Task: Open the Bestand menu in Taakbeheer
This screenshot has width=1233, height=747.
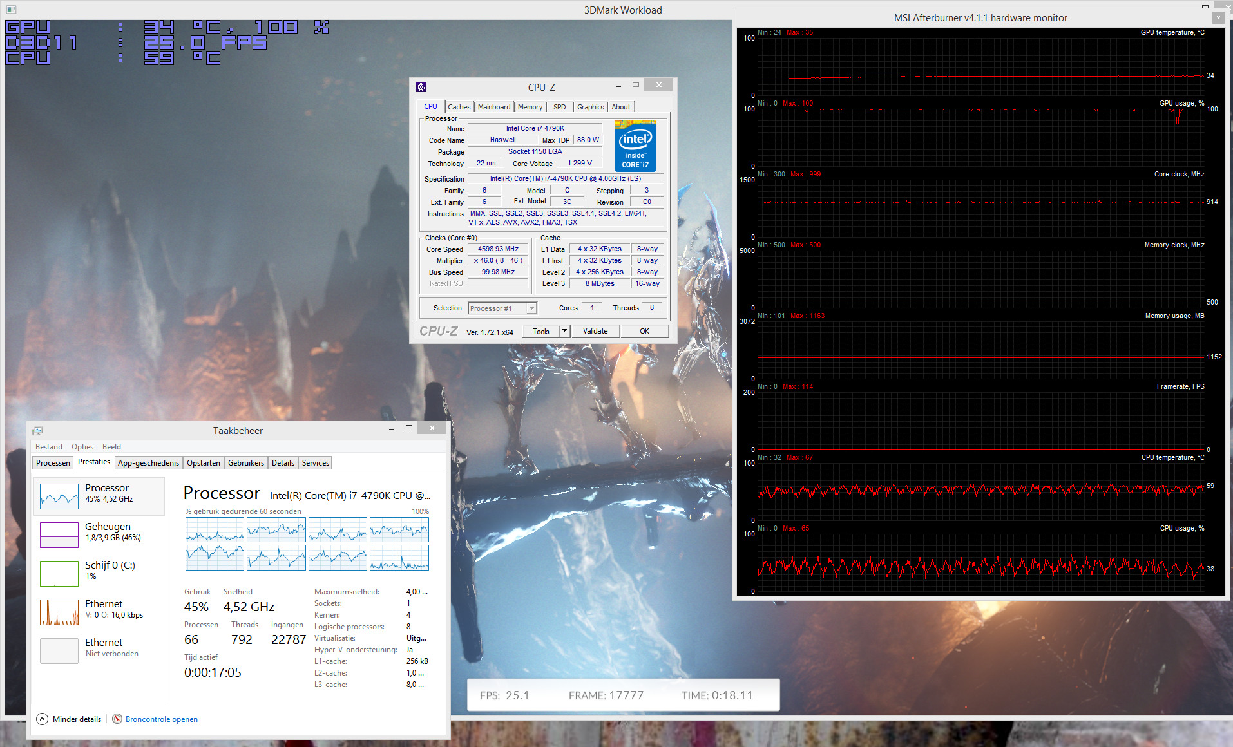Action: pyautogui.click(x=49, y=447)
